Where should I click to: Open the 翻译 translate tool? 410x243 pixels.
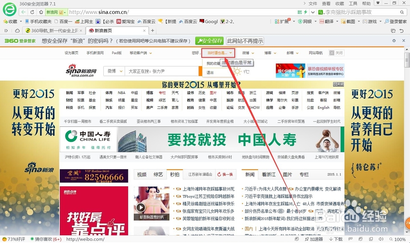coord(326,21)
